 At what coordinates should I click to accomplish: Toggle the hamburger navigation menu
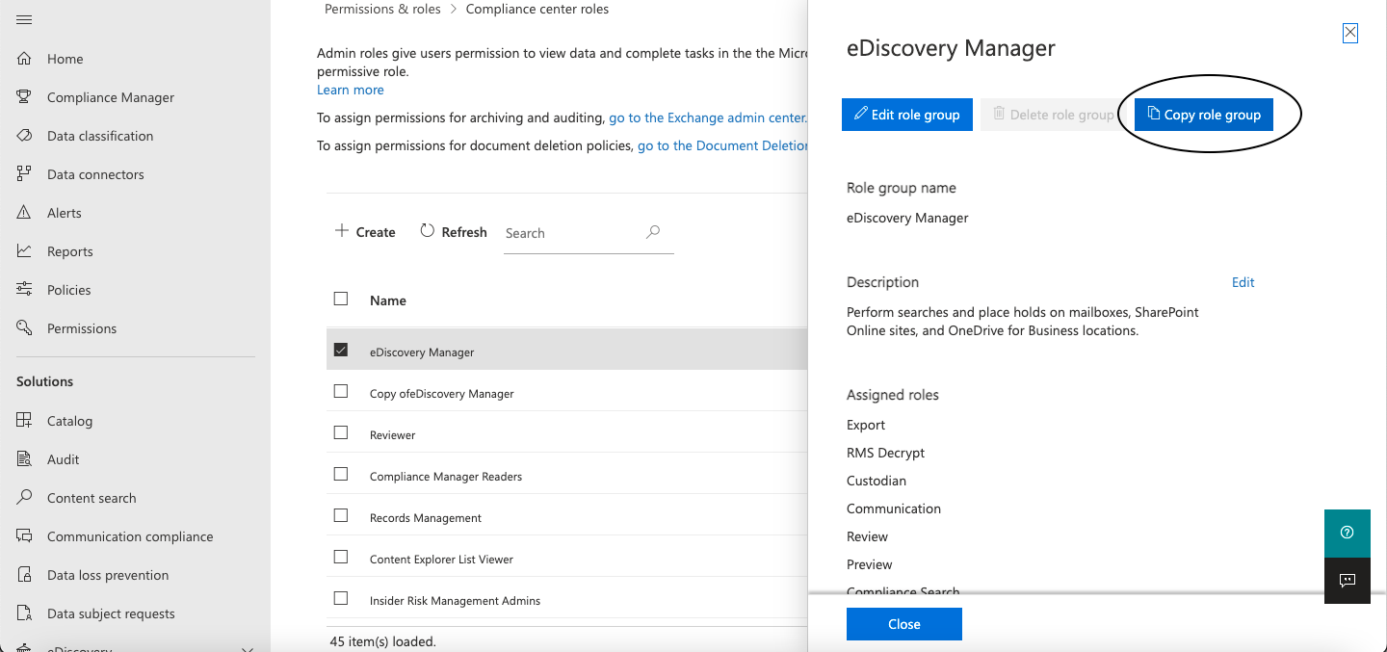pyautogui.click(x=24, y=19)
